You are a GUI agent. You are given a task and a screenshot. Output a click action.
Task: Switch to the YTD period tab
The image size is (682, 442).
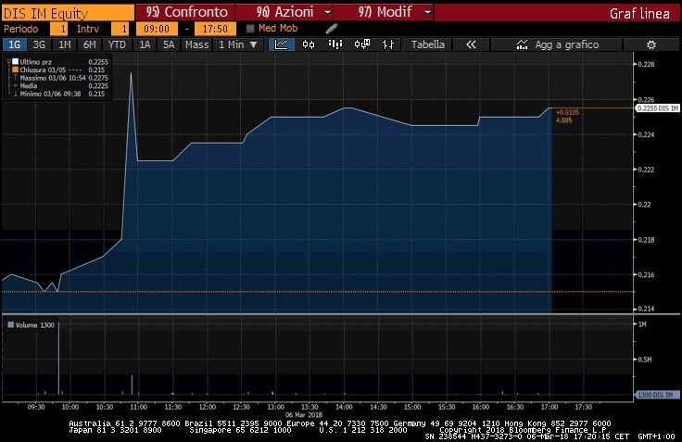tap(117, 44)
